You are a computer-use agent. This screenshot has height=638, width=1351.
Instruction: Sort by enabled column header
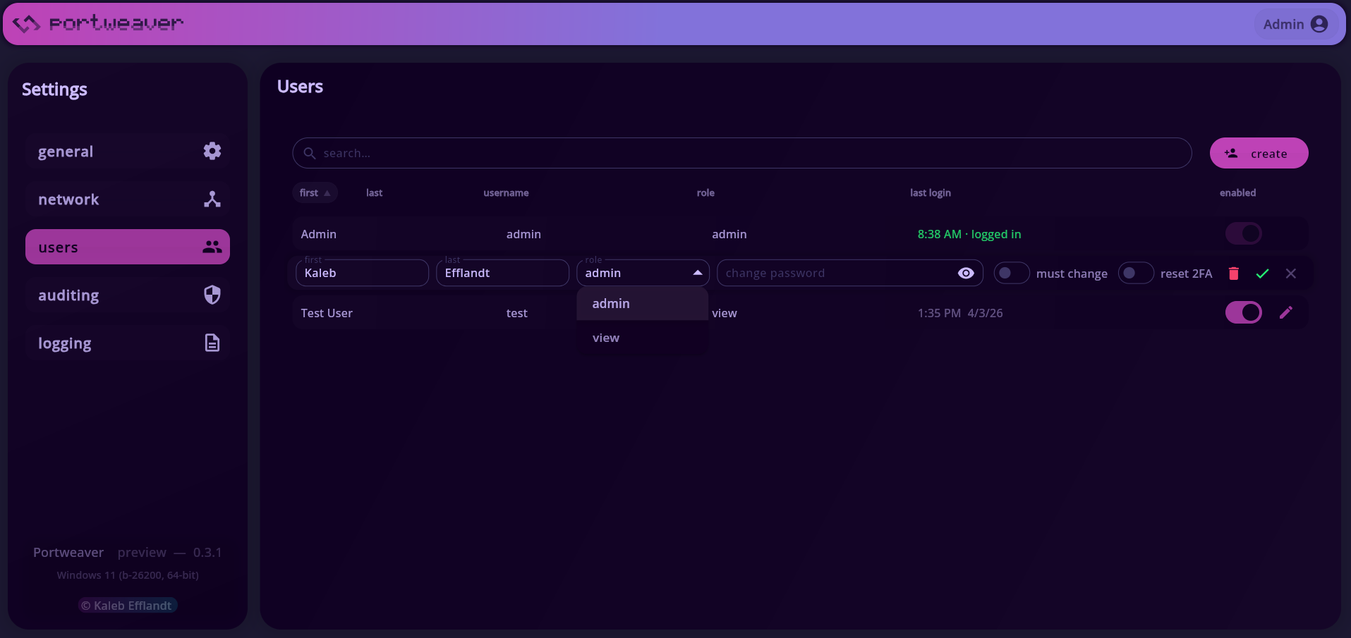(1237, 192)
